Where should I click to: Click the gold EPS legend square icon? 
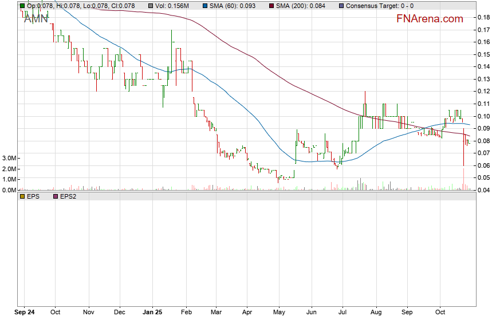(22, 196)
